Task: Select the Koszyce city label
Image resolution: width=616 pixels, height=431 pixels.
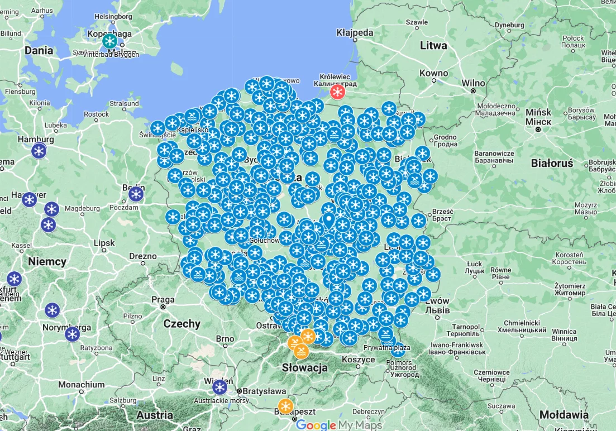Action: [x=359, y=360]
